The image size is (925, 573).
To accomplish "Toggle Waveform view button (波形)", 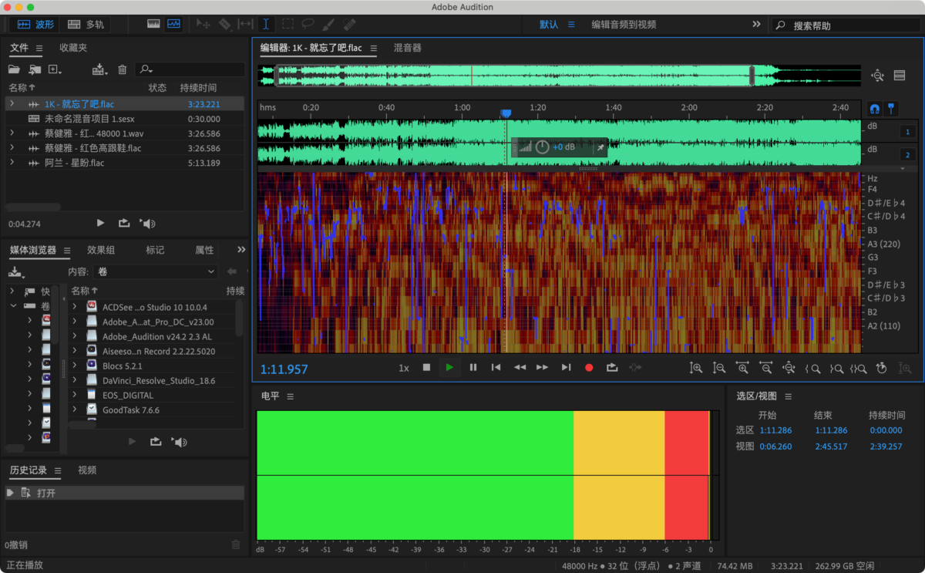I will 35,25.
